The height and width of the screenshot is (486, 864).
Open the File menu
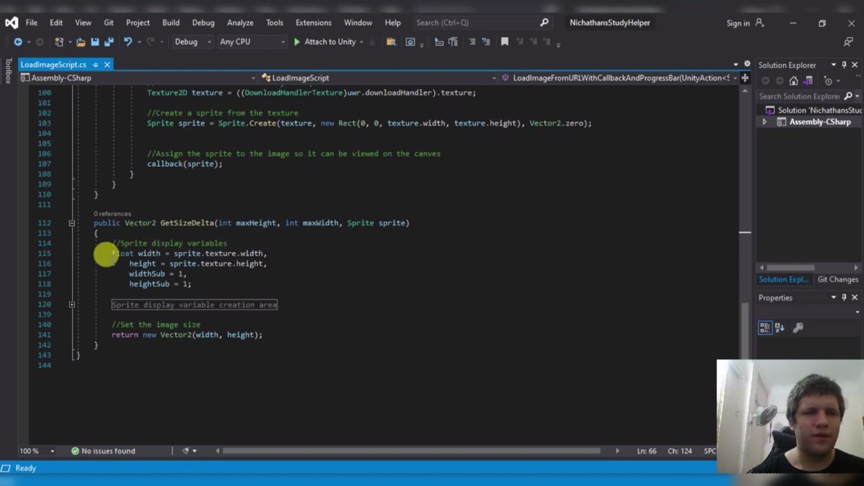coord(32,22)
